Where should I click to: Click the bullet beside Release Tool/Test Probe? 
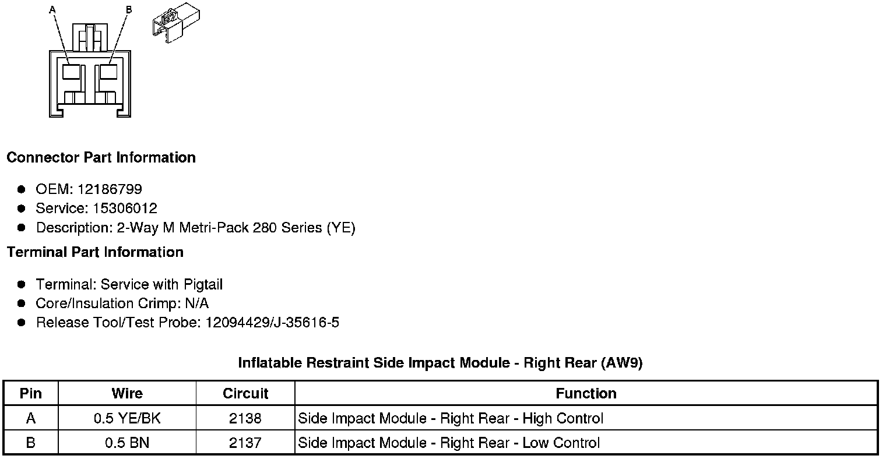[x=22, y=322]
